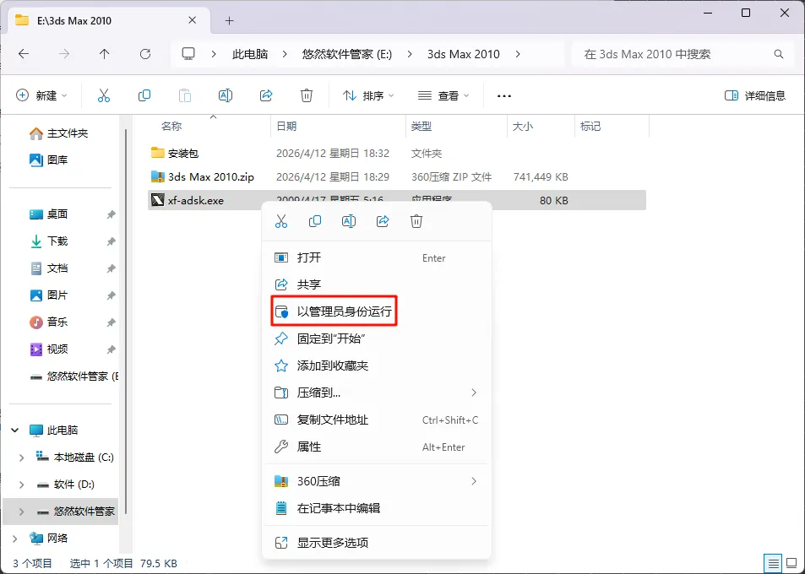Close the E:\3ds Max 2010 tab

coord(192,20)
